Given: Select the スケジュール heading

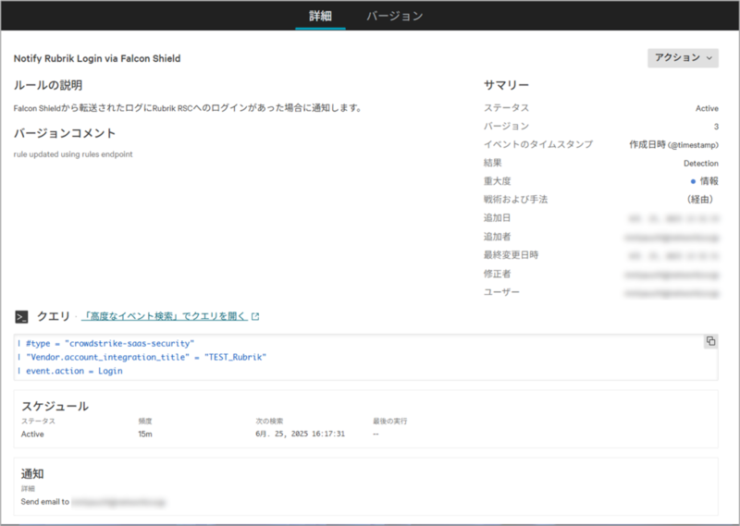Looking at the screenshot, I should (55, 406).
